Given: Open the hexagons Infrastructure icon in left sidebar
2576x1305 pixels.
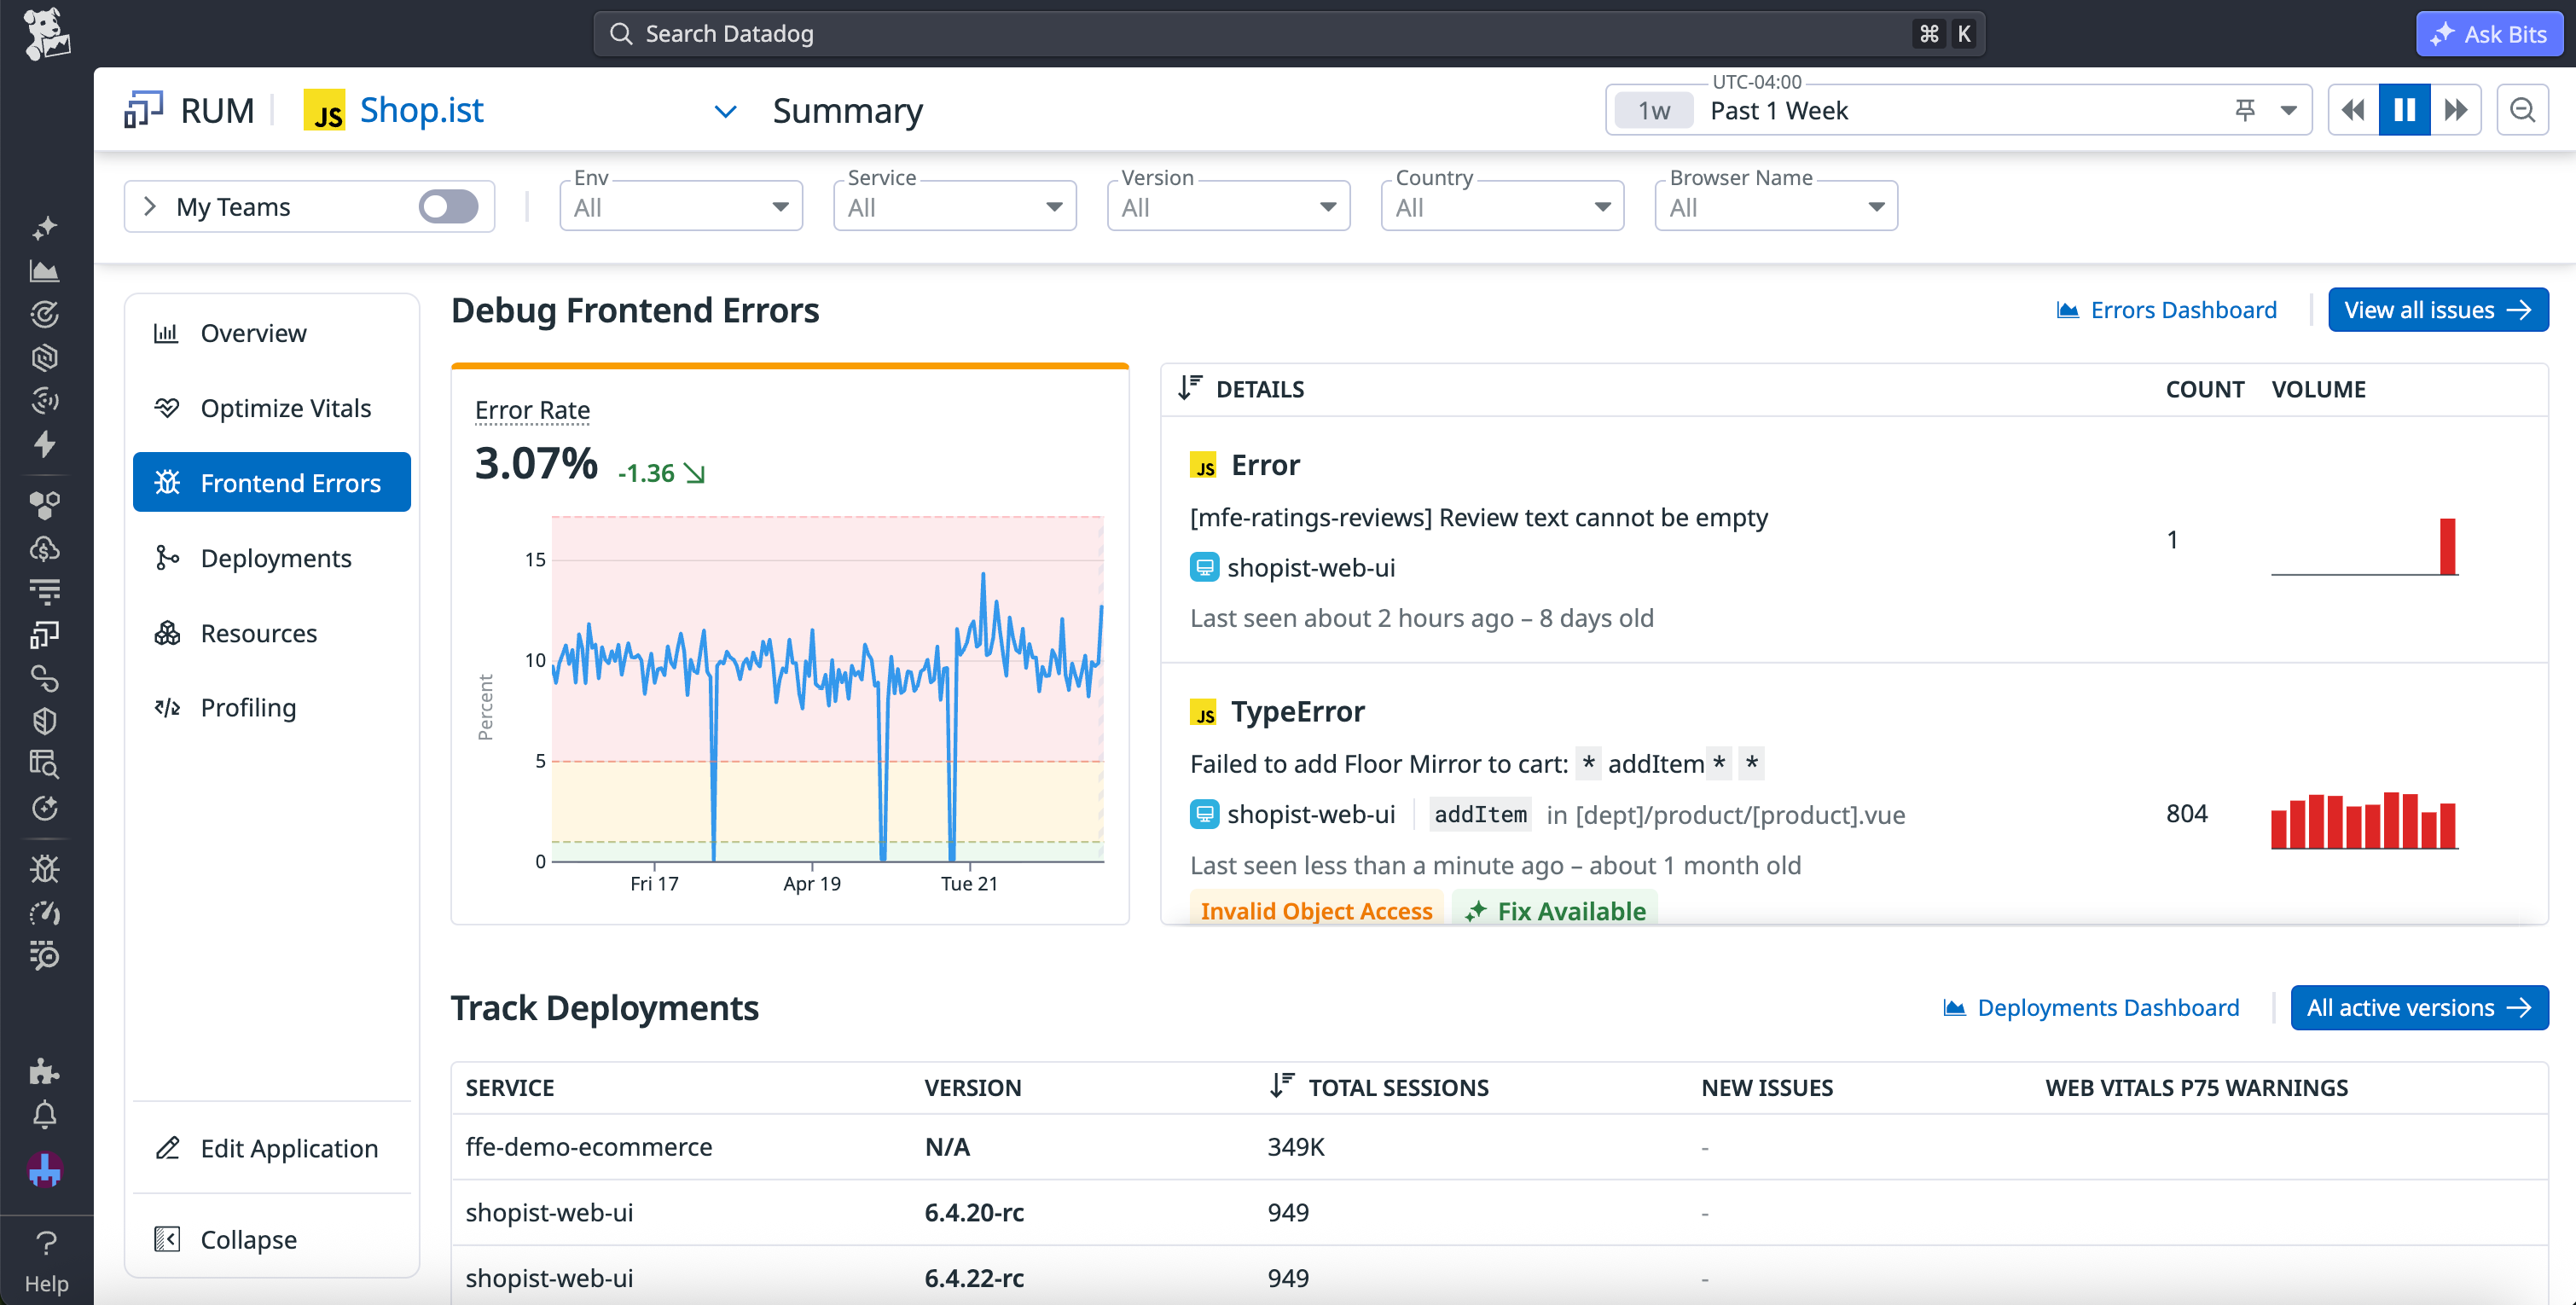Looking at the screenshot, I should click(x=45, y=505).
